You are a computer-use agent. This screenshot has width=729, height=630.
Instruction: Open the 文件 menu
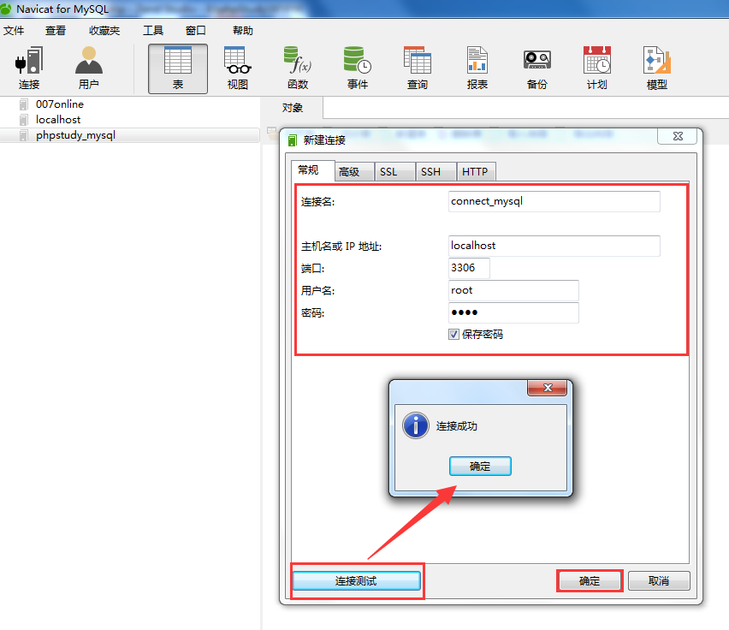14,31
